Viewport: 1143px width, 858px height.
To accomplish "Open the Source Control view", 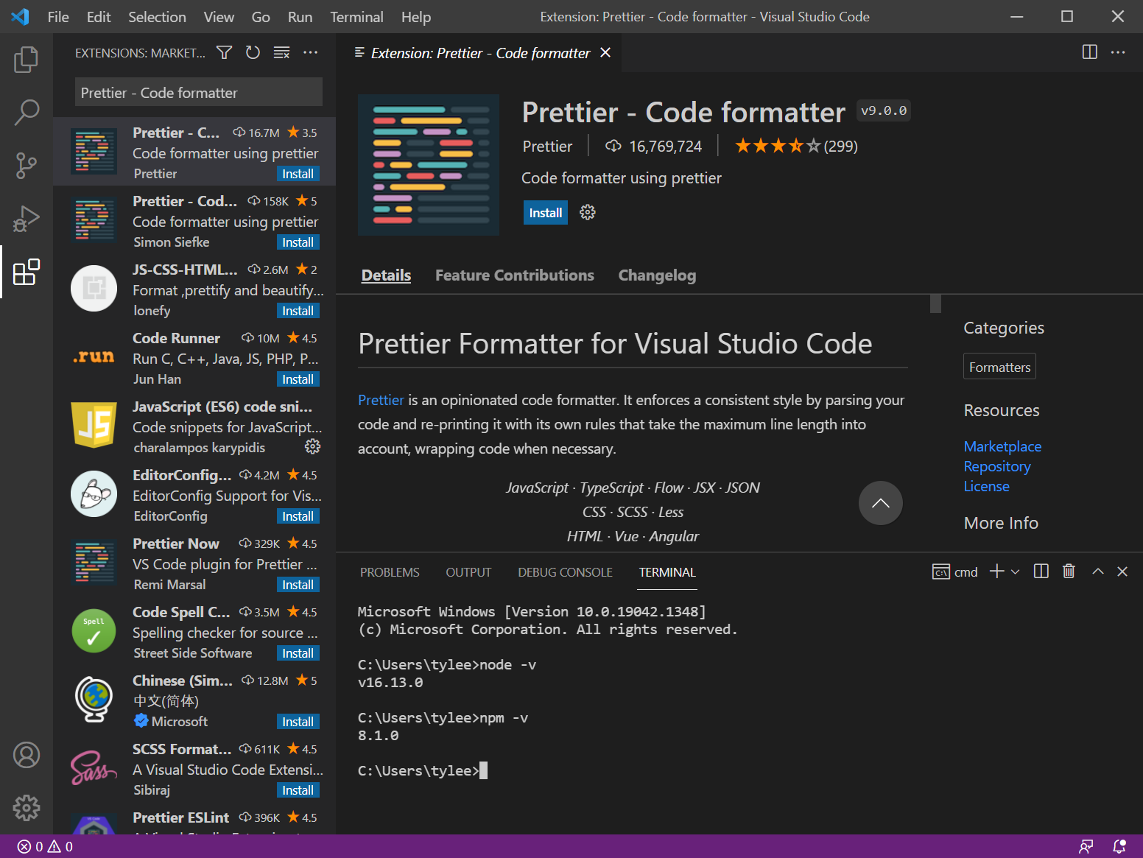I will (27, 166).
